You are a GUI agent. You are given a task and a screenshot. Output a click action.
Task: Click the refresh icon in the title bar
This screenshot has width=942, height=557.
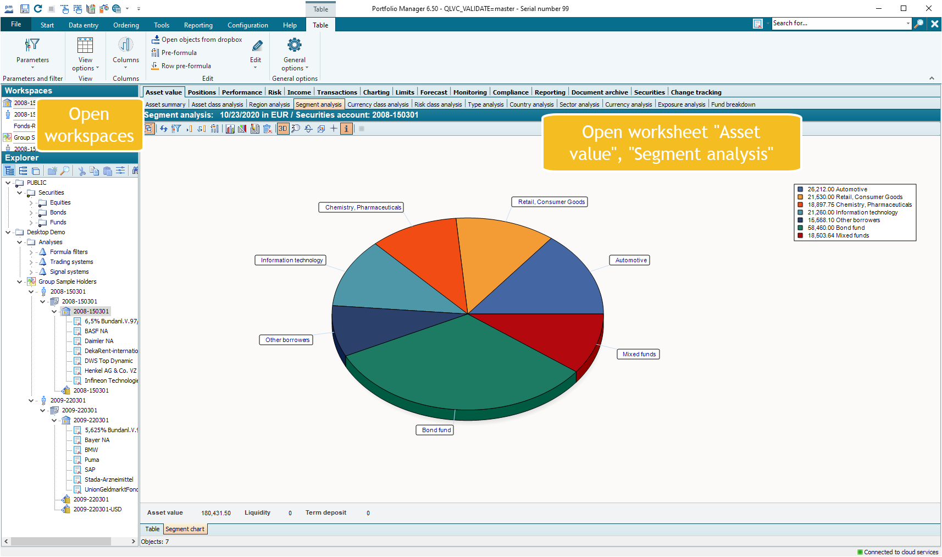click(38, 8)
